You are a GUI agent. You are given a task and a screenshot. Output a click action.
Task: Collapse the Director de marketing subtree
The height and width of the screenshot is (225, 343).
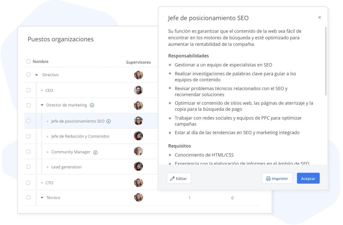click(x=42, y=105)
